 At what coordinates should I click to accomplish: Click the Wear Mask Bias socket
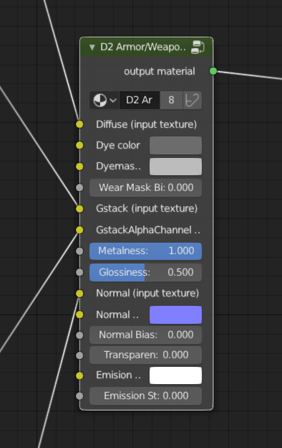[79, 187]
